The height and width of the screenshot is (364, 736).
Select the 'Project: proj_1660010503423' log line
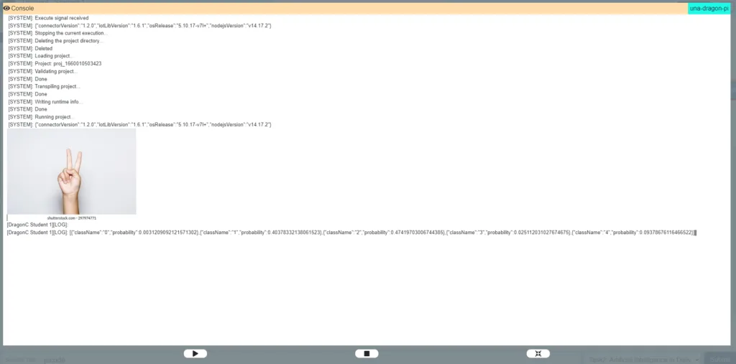tap(55, 63)
